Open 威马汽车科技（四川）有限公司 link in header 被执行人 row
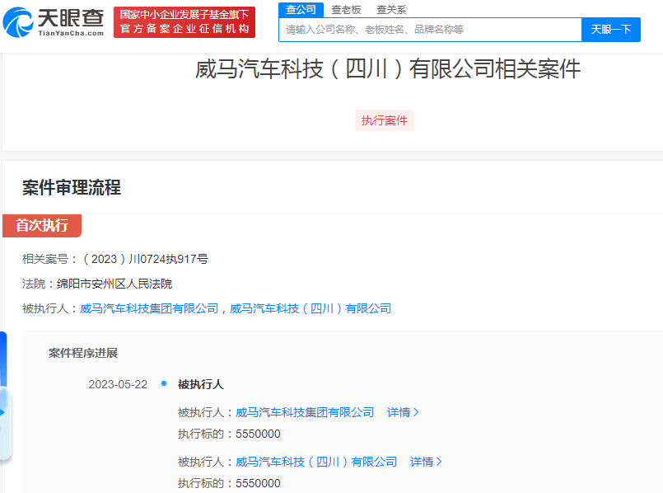Image resolution: width=663 pixels, height=493 pixels. (310, 308)
